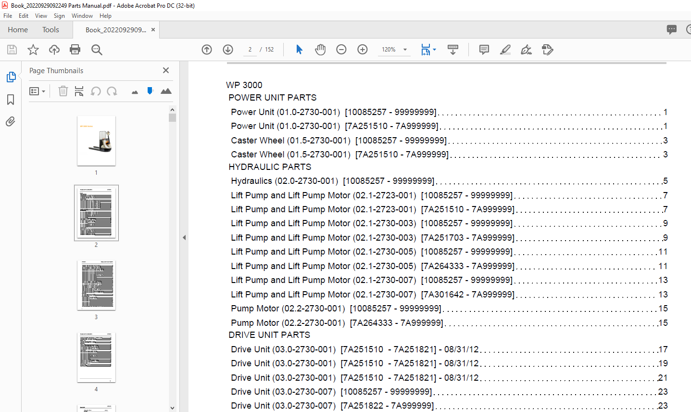The width and height of the screenshot is (691, 412).
Task: Rotate the page clockwise
Action: [x=112, y=91]
